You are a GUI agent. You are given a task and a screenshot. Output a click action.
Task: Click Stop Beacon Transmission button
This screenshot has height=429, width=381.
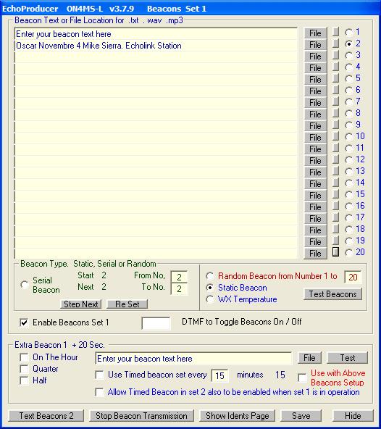point(141,416)
